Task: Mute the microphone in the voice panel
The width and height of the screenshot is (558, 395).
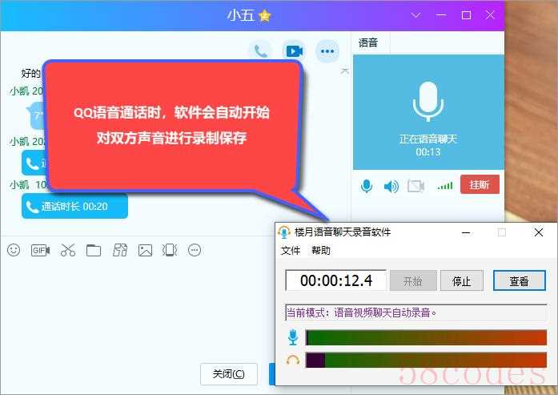Action: click(367, 186)
